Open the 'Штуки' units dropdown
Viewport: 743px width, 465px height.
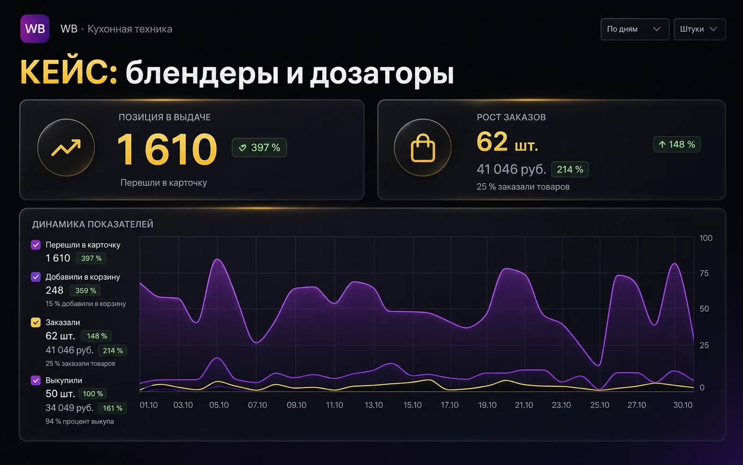point(699,29)
